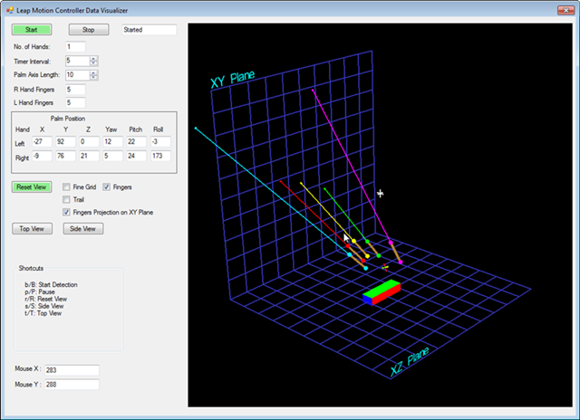580x420 pixels.
Task: Select Right hand Yaw value 5
Action: 112,156
